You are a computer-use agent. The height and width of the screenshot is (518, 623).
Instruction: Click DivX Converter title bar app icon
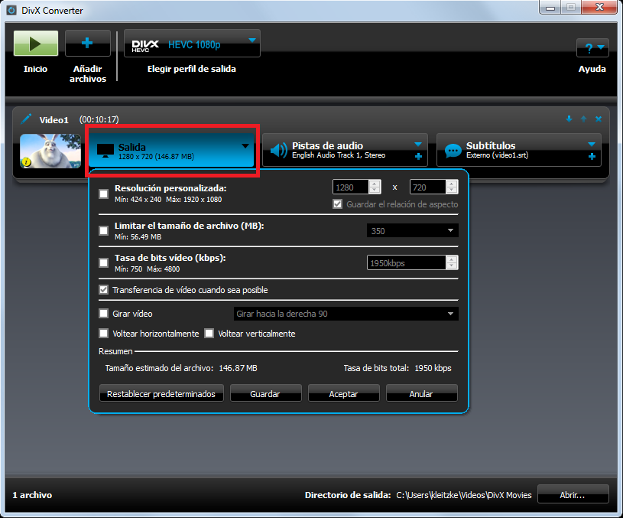11,10
